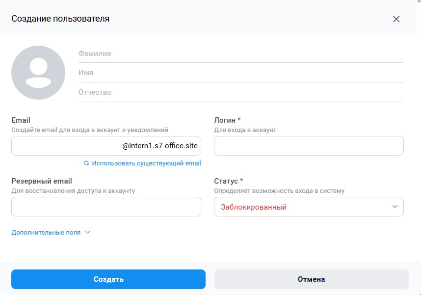Image resolution: width=421 pixels, height=295 pixels.
Task: Click the 'Создание пользователя' dialog title
Action: click(60, 19)
